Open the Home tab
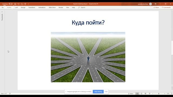Image resolution: width=173 pixels, height=97 pixels. tap(9, 8)
